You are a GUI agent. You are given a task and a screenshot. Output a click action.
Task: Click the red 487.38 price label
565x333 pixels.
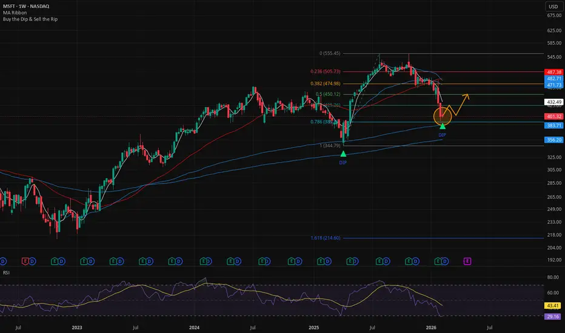pyautogui.click(x=553, y=72)
